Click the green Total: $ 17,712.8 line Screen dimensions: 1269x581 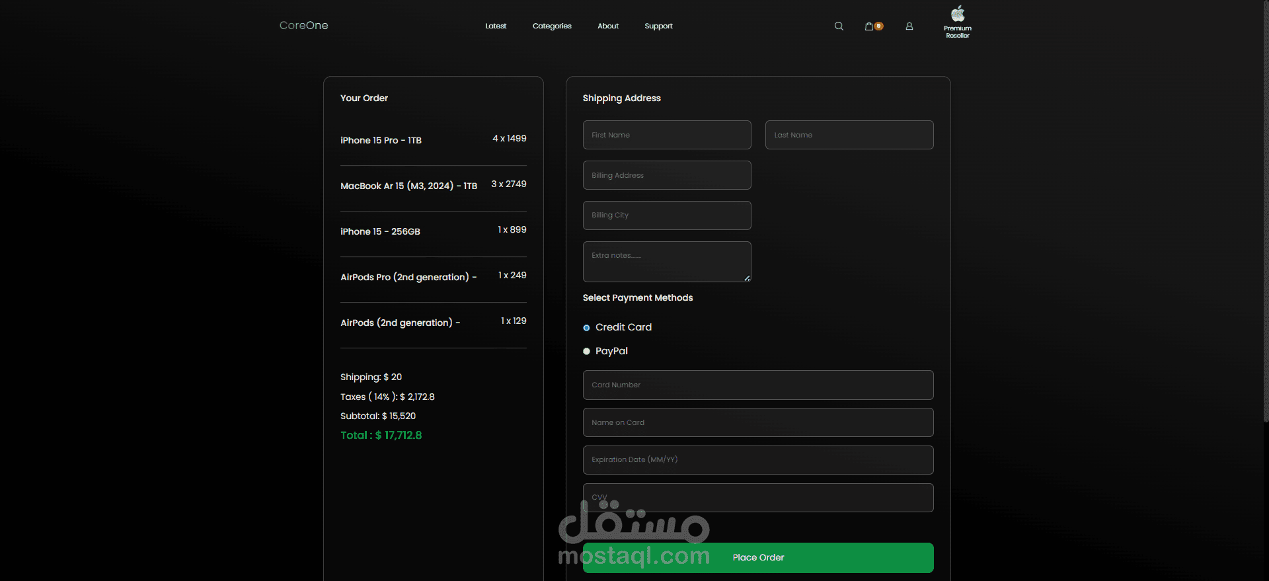[x=381, y=436]
